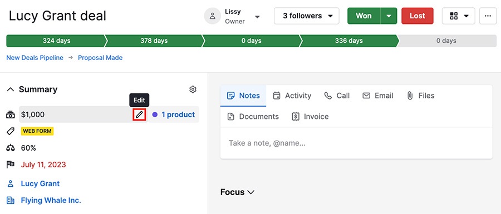Screen dimensions: 501x214
Task: Open the three-dots more actions menu
Action: [488, 16]
